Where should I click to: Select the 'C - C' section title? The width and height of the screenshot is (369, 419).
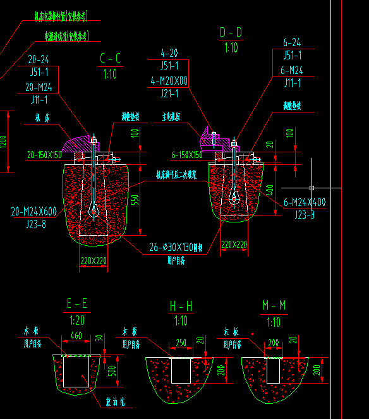pyautogui.click(x=110, y=58)
